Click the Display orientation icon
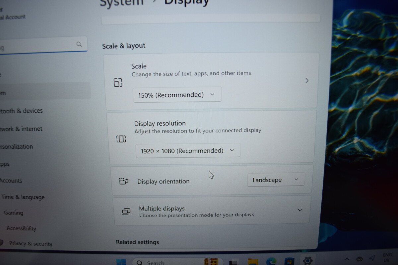Viewport: 398px width, 265px height. [x=124, y=181]
